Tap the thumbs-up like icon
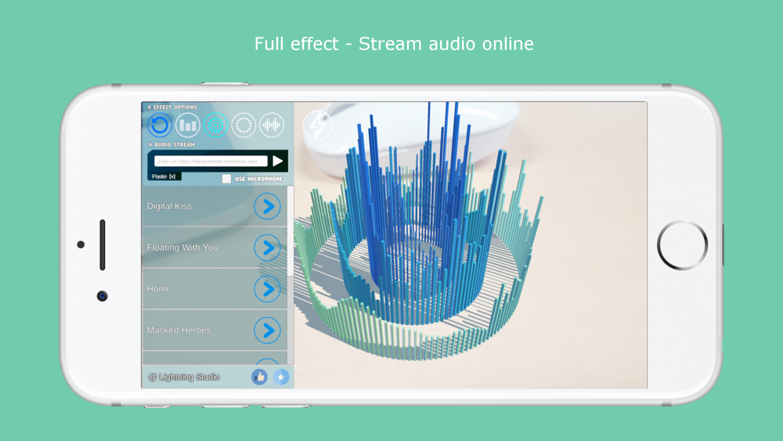 (259, 377)
